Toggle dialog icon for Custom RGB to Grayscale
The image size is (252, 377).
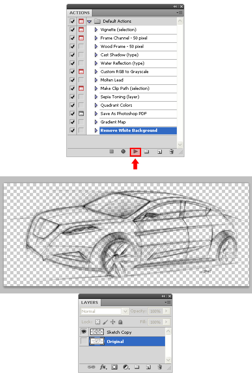(x=81, y=71)
